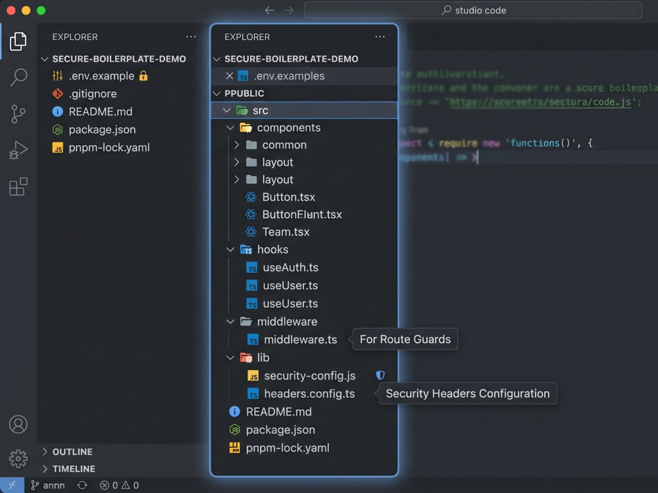Image resolution: width=658 pixels, height=493 pixels.
Task: Open the Search view in the activity bar
Action: click(x=18, y=78)
